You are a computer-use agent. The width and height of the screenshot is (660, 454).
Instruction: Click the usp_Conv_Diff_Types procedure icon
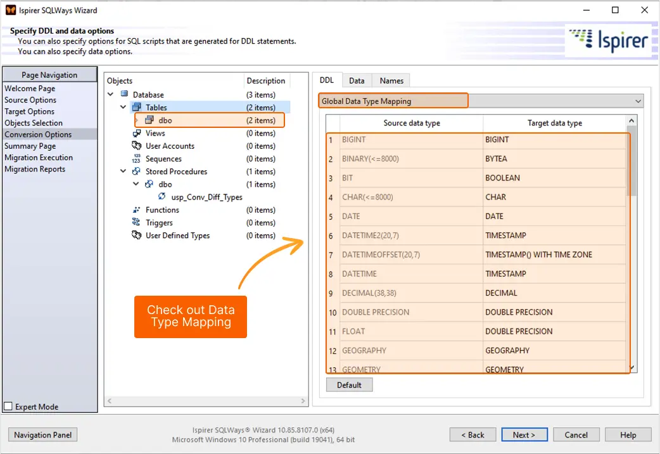point(162,197)
